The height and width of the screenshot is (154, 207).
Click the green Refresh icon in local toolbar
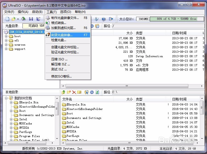[x=97, y=92]
